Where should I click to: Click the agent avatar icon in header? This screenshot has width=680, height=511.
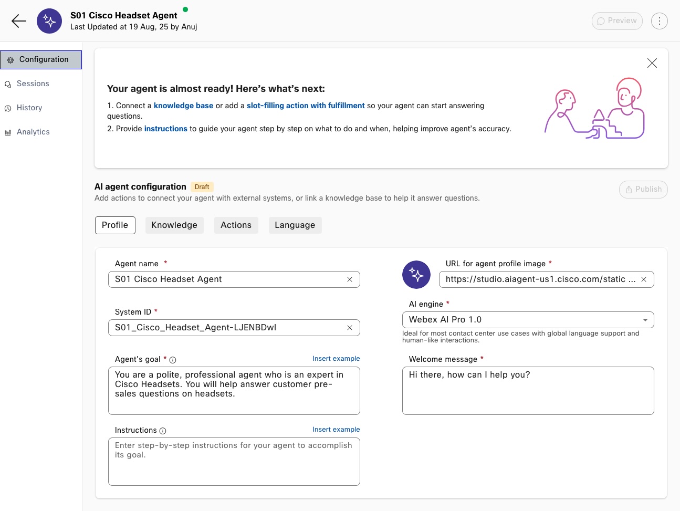coord(49,21)
